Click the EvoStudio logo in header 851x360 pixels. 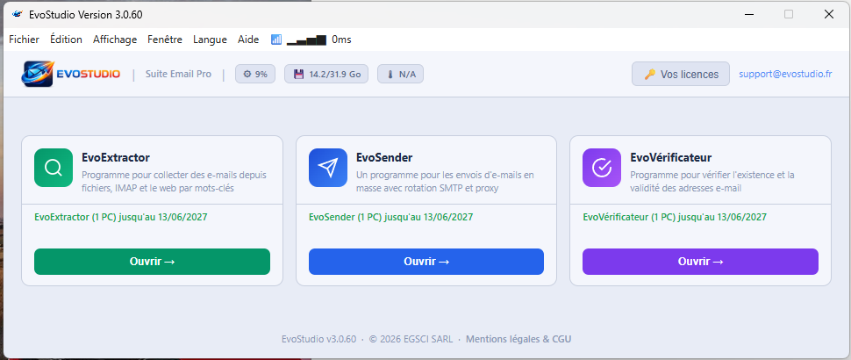point(71,74)
